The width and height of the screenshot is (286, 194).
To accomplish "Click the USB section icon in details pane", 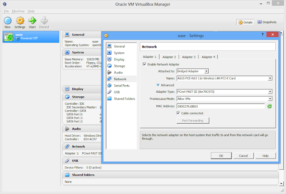I will tap(67, 161).
